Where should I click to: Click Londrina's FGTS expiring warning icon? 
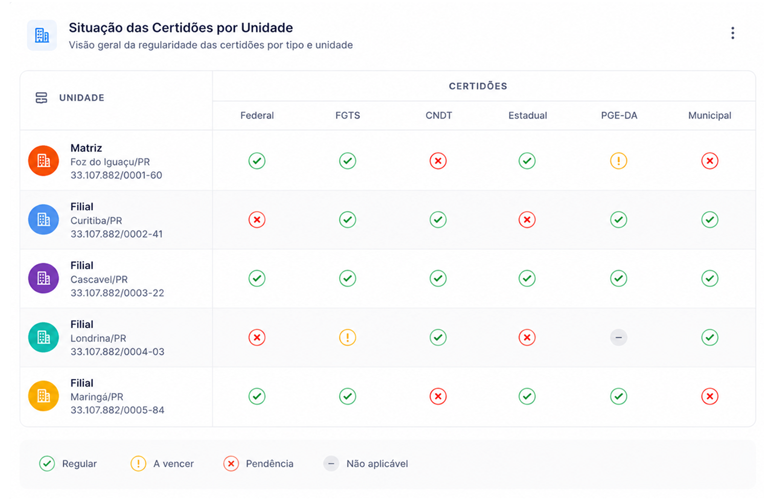[347, 337]
